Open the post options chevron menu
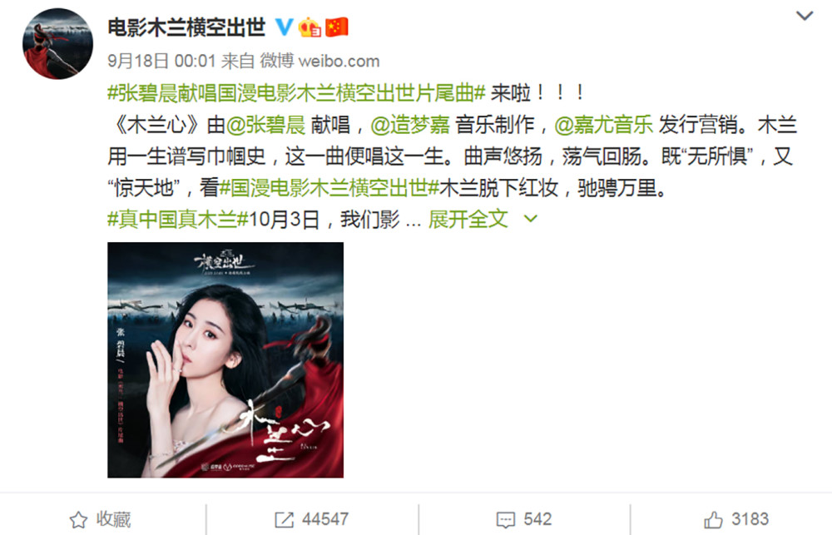The height and width of the screenshot is (535, 832). click(x=805, y=16)
